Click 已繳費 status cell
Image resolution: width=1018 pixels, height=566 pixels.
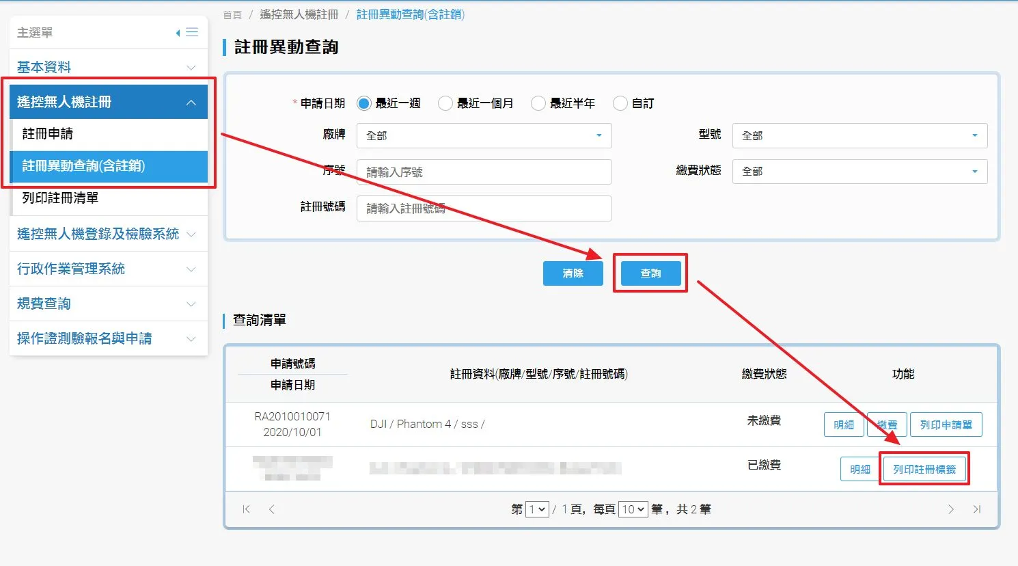pyautogui.click(x=764, y=465)
